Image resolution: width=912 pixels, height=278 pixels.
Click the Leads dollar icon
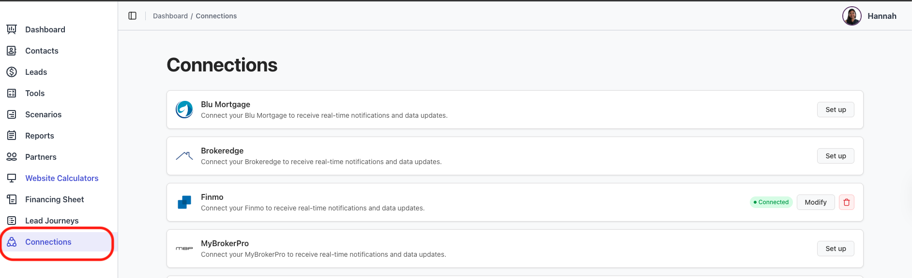tap(12, 72)
